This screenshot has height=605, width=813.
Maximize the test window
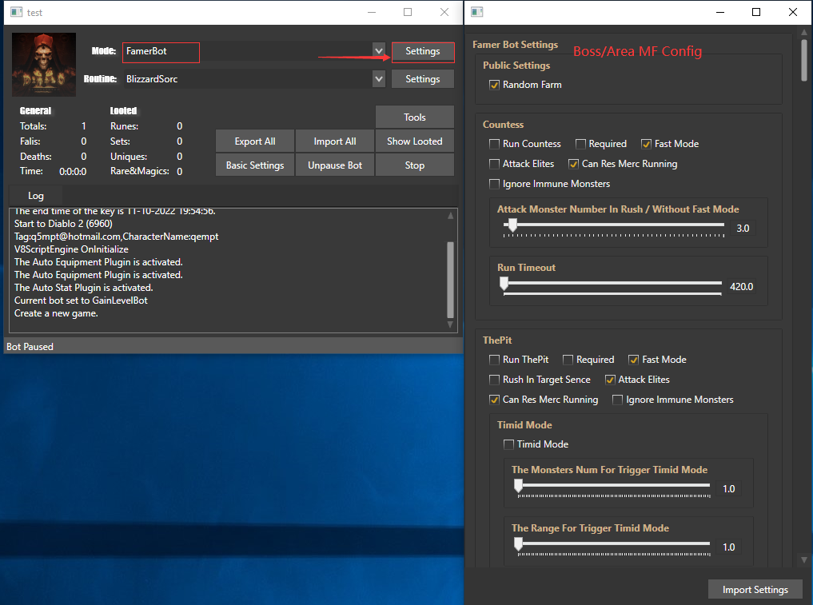click(408, 12)
